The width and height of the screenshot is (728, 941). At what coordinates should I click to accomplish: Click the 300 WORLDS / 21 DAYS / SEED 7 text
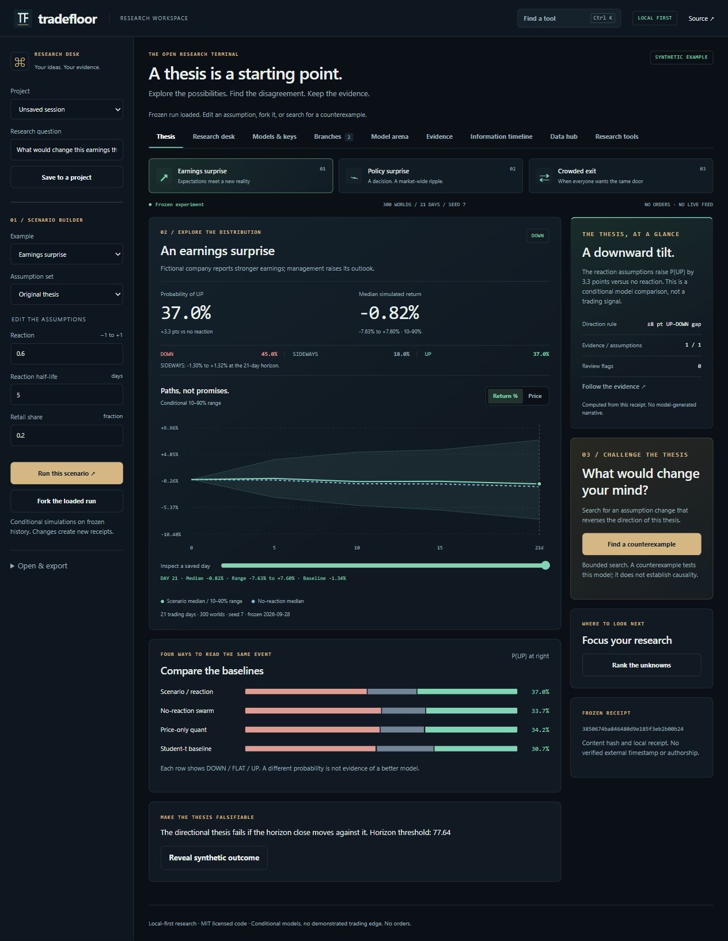(x=424, y=204)
